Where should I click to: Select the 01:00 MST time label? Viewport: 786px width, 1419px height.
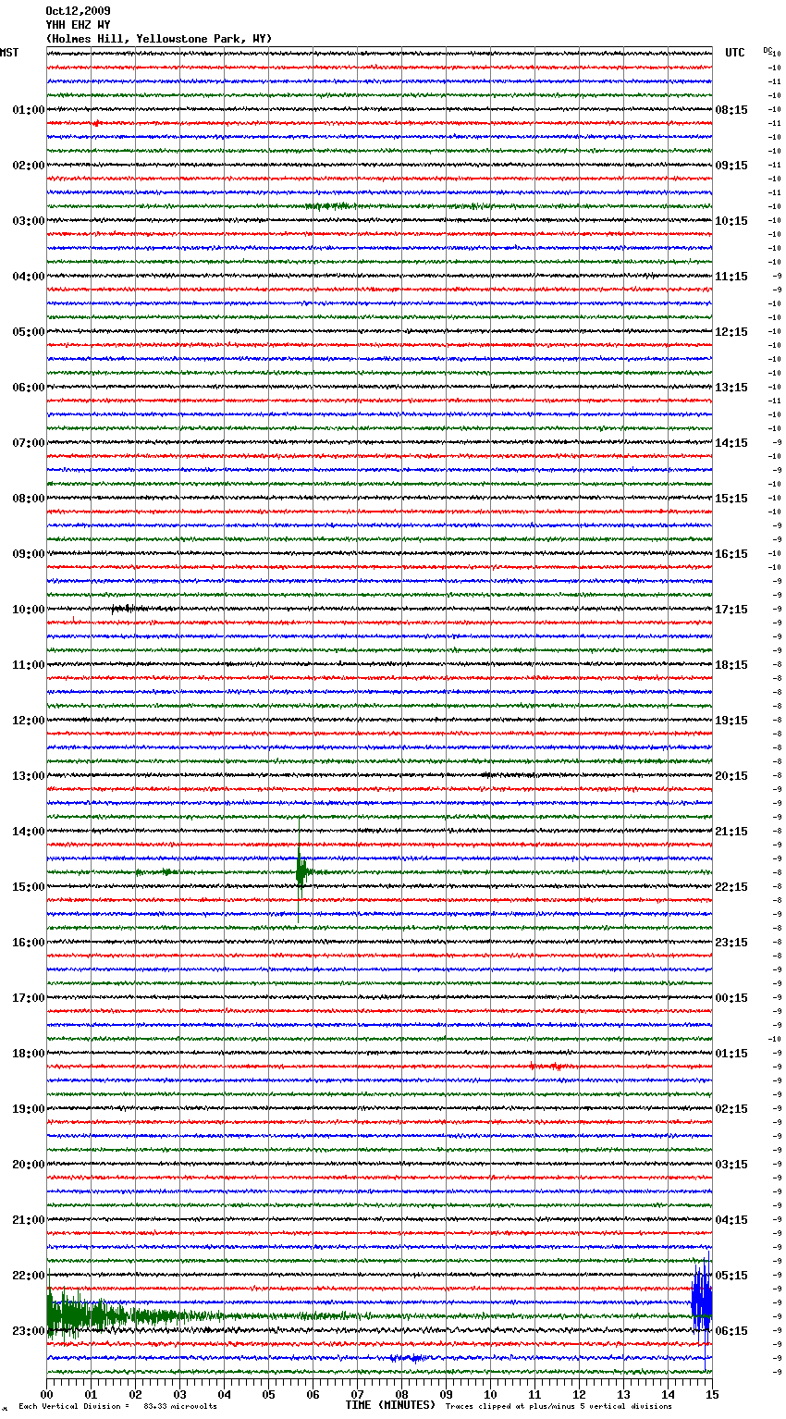(x=29, y=110)
